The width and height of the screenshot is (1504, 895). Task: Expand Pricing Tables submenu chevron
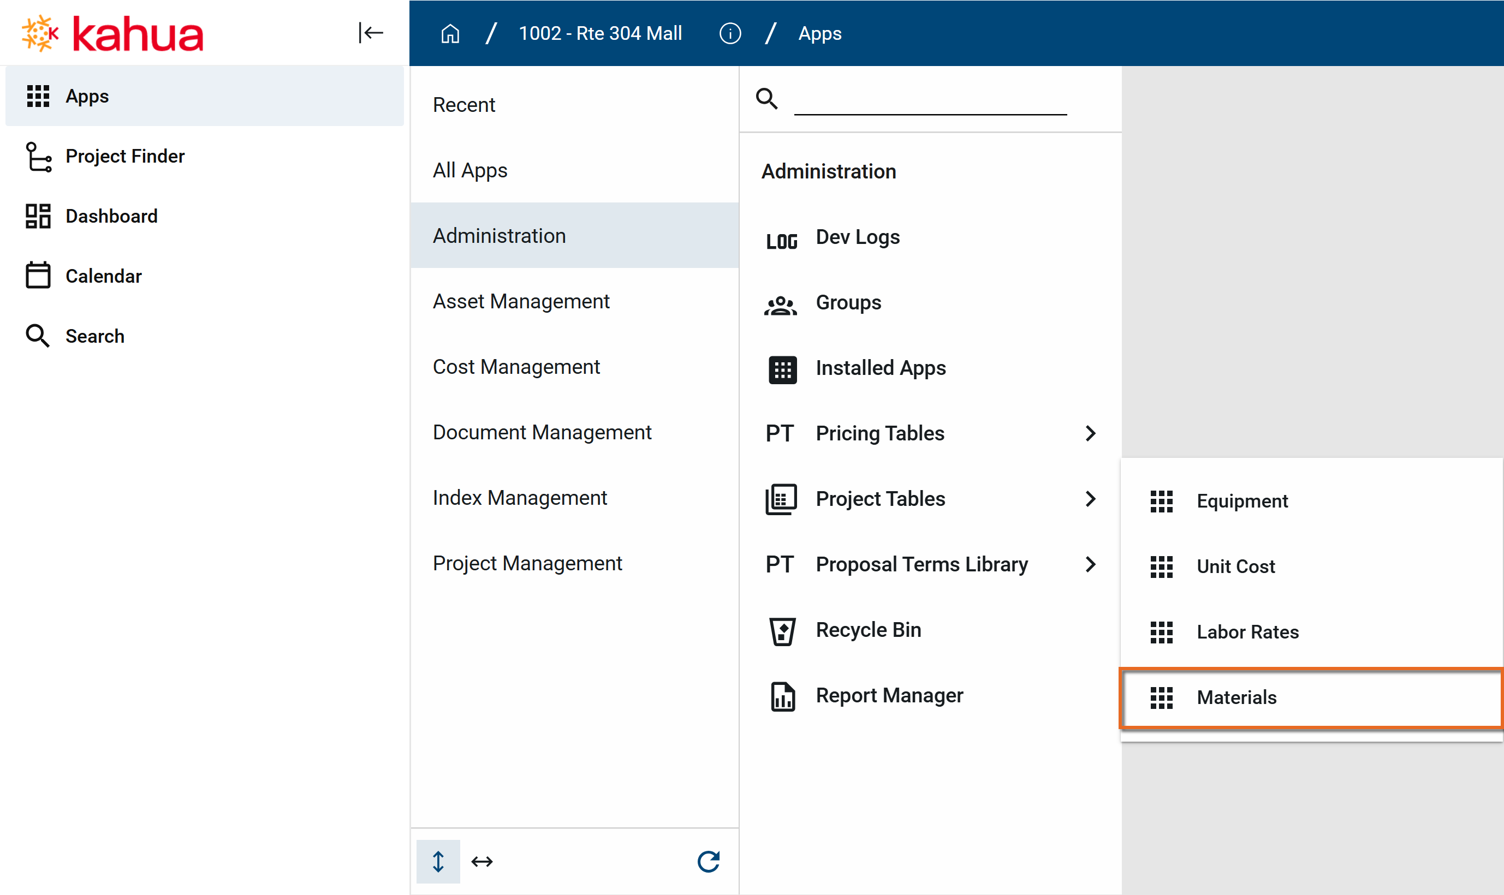[x=1090, y=434]
